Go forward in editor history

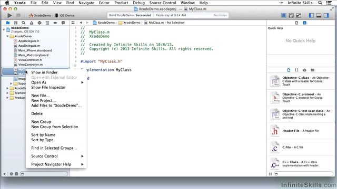point(87,23)
